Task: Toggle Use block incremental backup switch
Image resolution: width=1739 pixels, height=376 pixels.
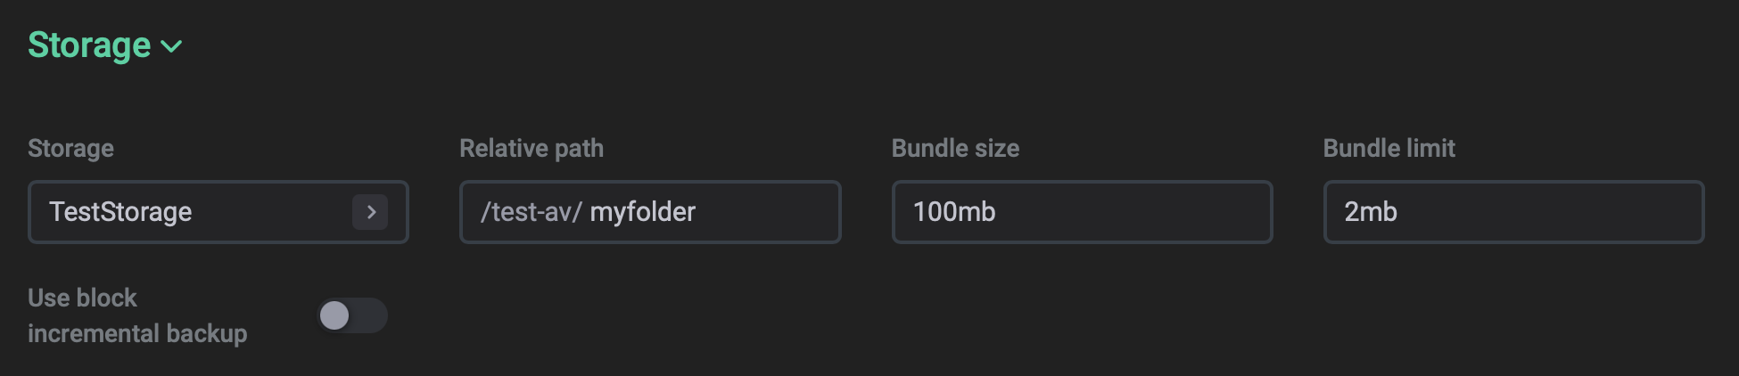Action: pos(352,315)
